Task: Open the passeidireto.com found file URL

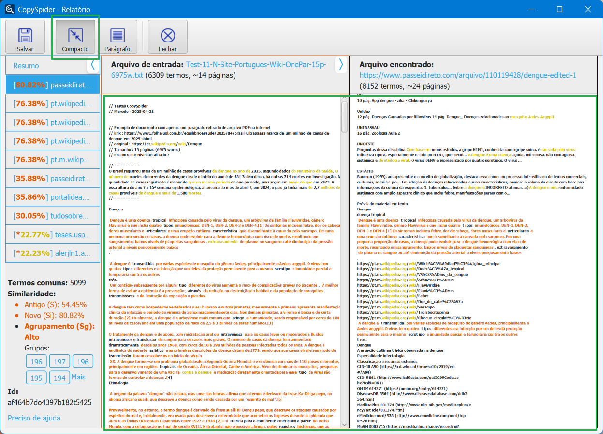Action: point(468,75)
